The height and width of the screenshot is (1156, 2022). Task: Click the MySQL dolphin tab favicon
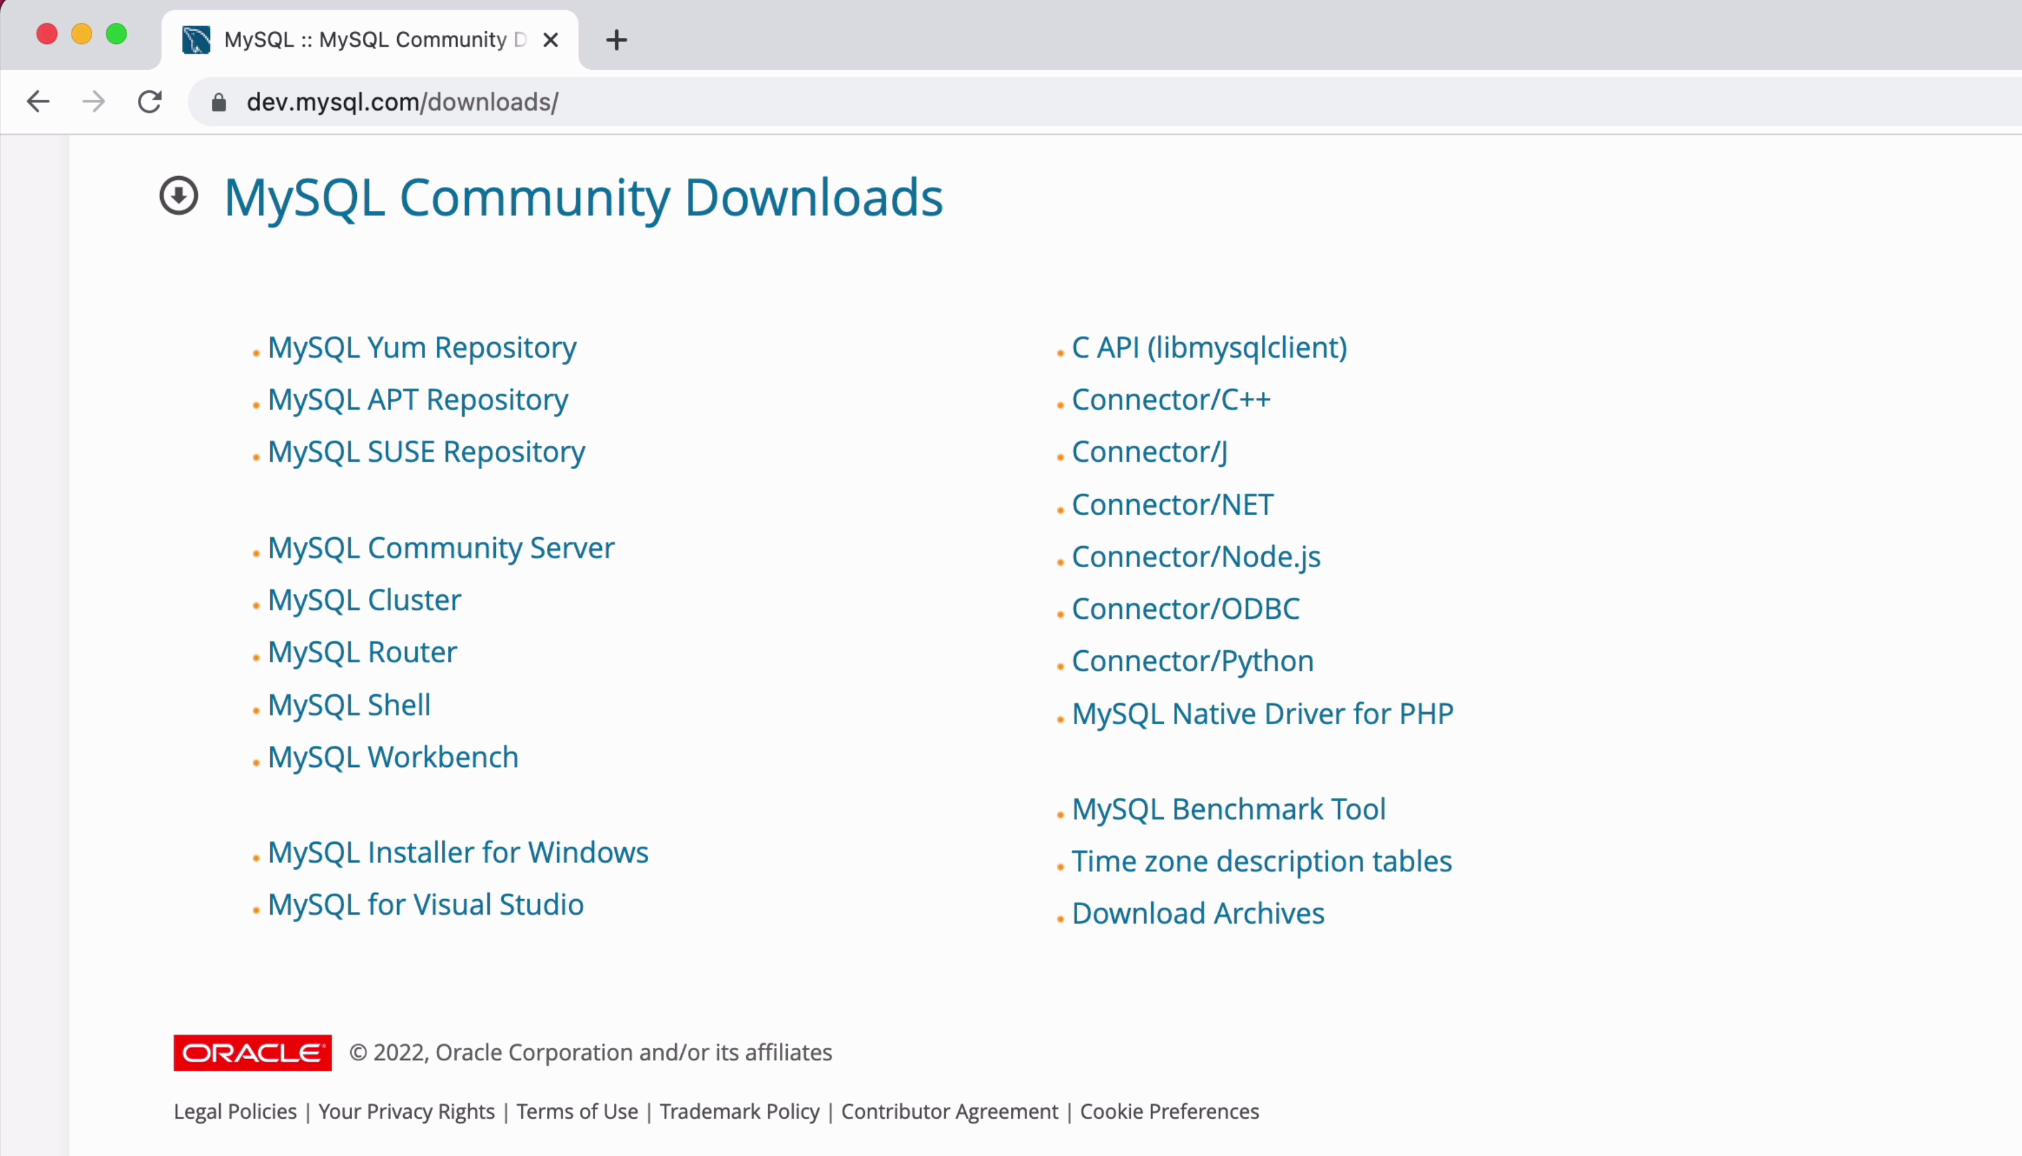coord(196,40)
